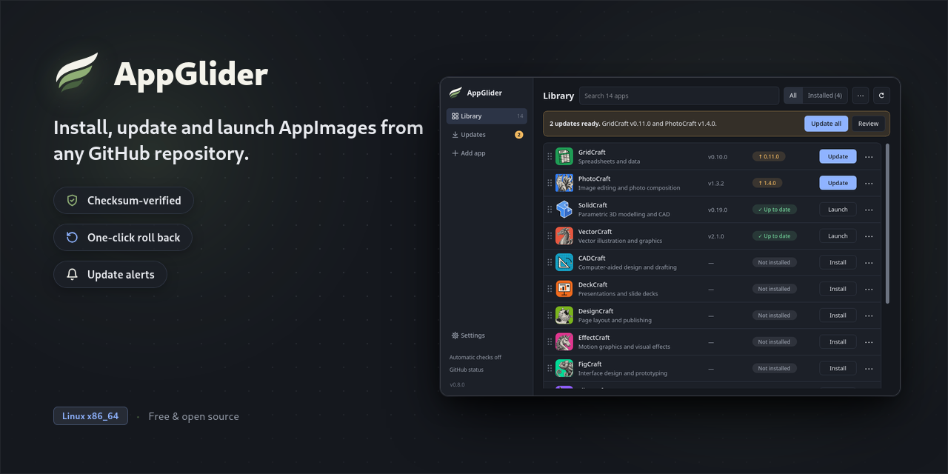
Task: Click the large AppGlider feather logo on banner
Action: [x=77, y=73]
